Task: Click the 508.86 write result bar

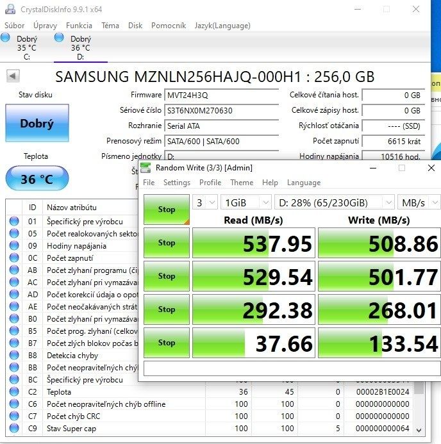Action: (x=379, y=243)
